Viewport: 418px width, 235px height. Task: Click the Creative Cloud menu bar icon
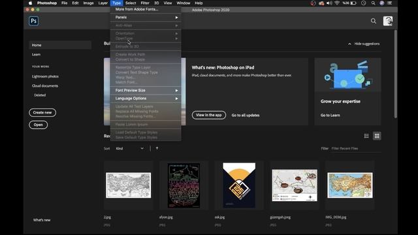pos(321,3)
